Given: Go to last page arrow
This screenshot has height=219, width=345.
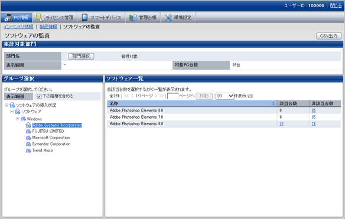Looking at the screenshot, I should pos(161,96).
